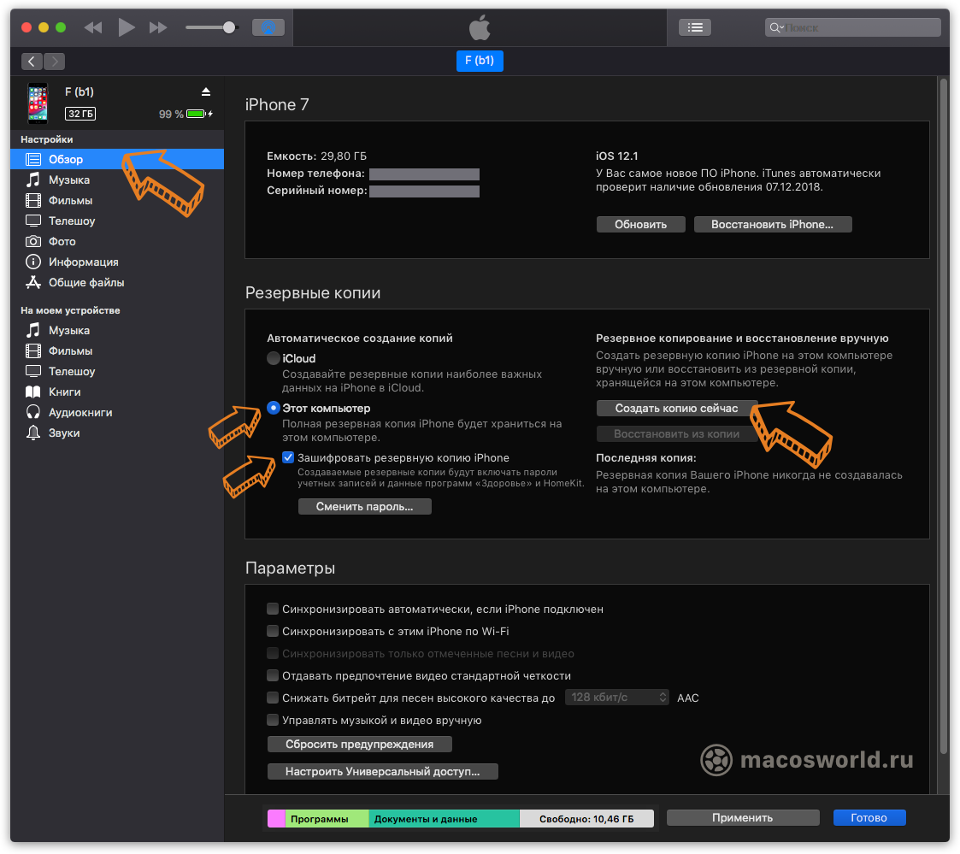This screenshot has height=854, width=960.
Task: Eject the F (b1) device
Action: 206,91
